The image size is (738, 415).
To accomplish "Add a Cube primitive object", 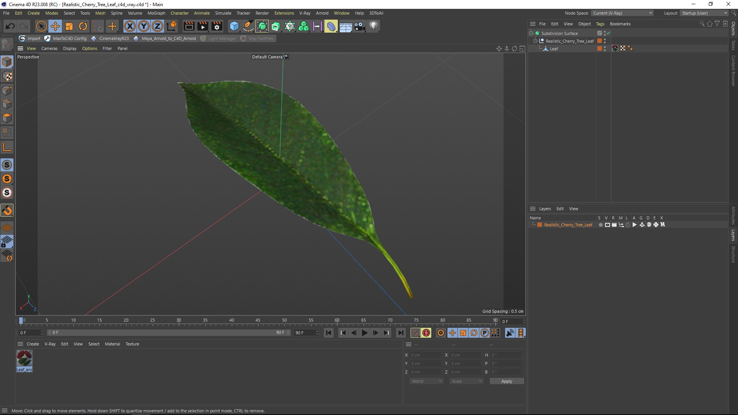I will click(234, 26).
